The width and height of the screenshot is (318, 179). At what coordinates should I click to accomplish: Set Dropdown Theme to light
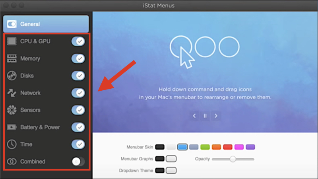tap(171, 171)
